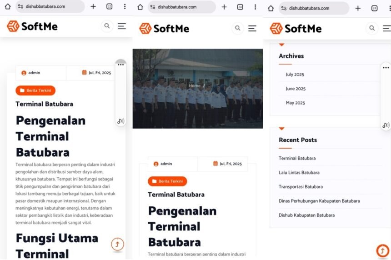
Task: Tap scroll-to-top arrow below the Recent Posts panel
Action: click(x=382, y=251)
